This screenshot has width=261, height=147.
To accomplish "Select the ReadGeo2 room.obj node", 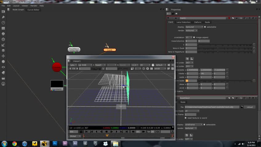I will pos(74,50).
